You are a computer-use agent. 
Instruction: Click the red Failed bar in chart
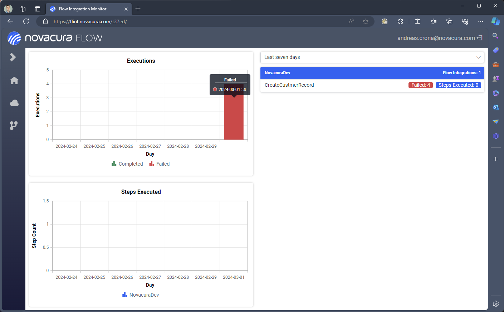tap(234, 118)
